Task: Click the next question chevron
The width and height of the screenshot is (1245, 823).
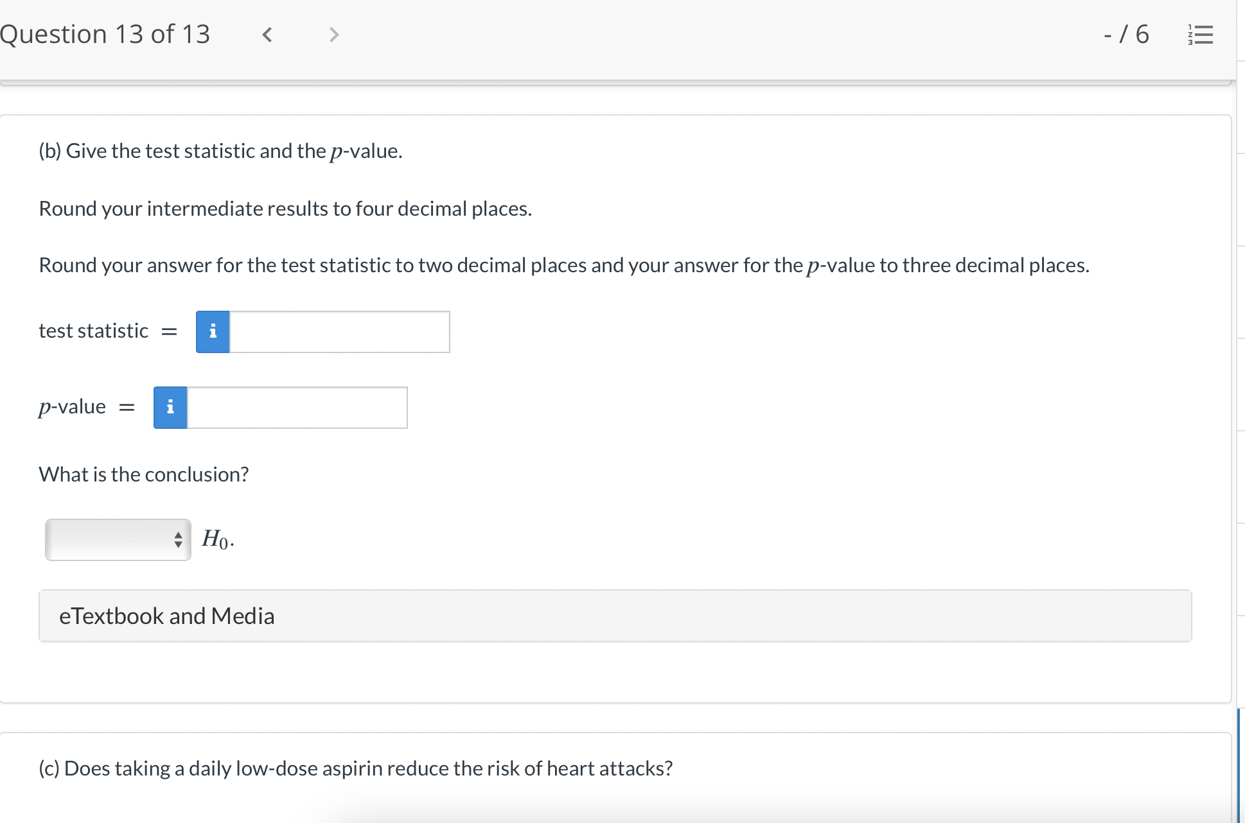Action: click(333, 35)
